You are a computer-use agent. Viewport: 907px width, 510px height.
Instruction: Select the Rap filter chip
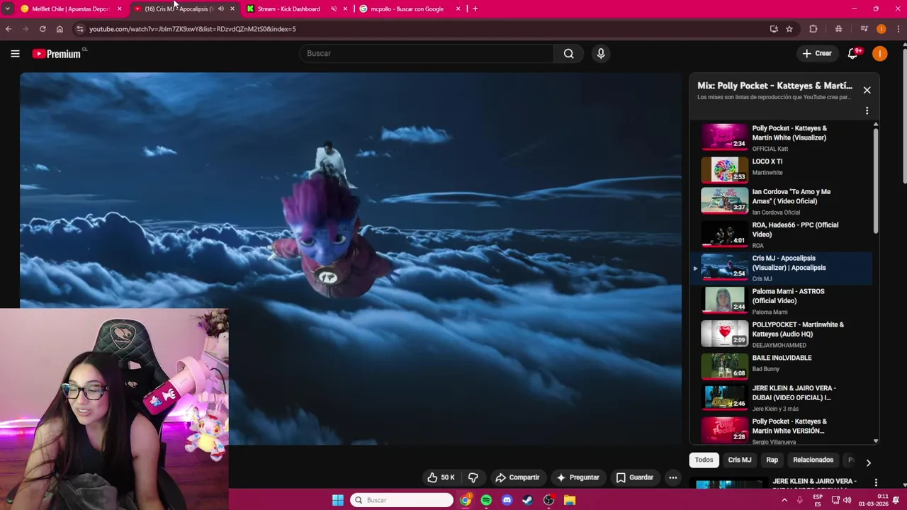[x=772, y=460]
